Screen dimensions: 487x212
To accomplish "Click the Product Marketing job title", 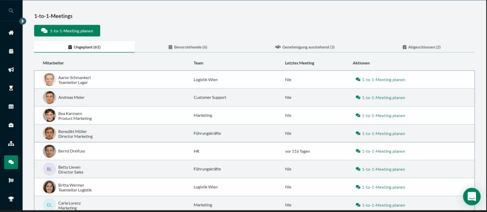I will tap(75, 118).
